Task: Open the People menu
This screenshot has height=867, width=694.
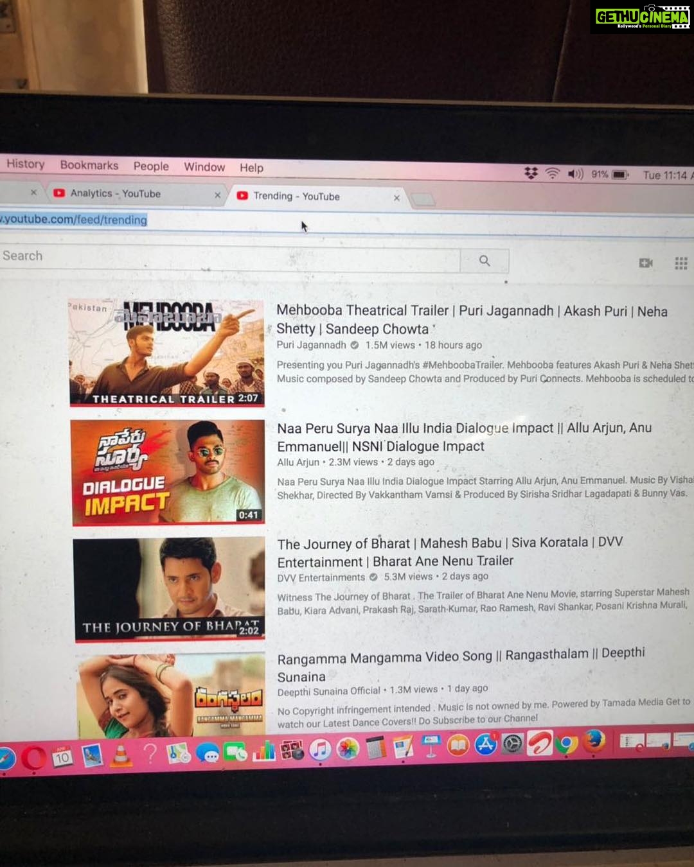Action: pyautogui.click(x=151, y=166)
